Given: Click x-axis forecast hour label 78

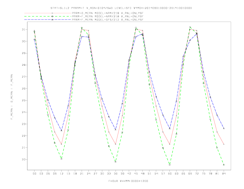Looking at the screenshot, I should click(210, 174).
